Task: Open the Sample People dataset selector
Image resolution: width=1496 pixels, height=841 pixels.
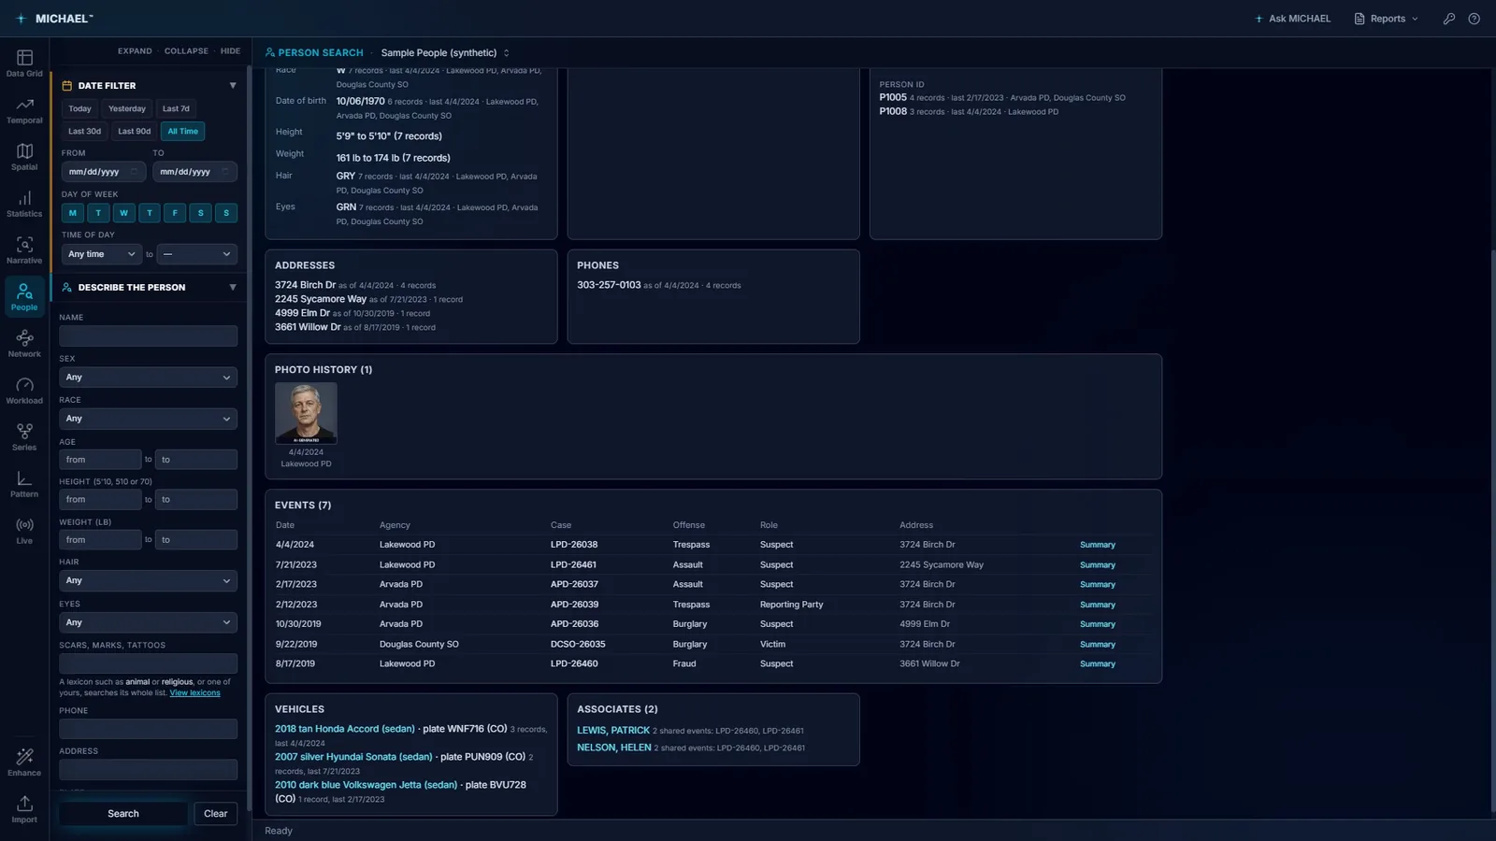Action: pos(445,53)
